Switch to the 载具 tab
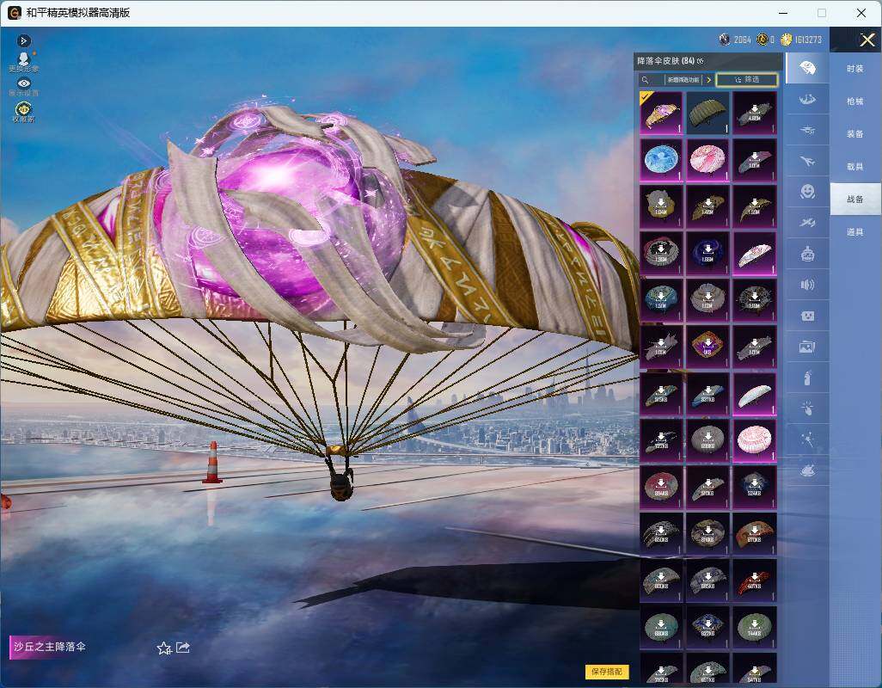Viewport: 882px width, 688px height. [x=855, y=167]
